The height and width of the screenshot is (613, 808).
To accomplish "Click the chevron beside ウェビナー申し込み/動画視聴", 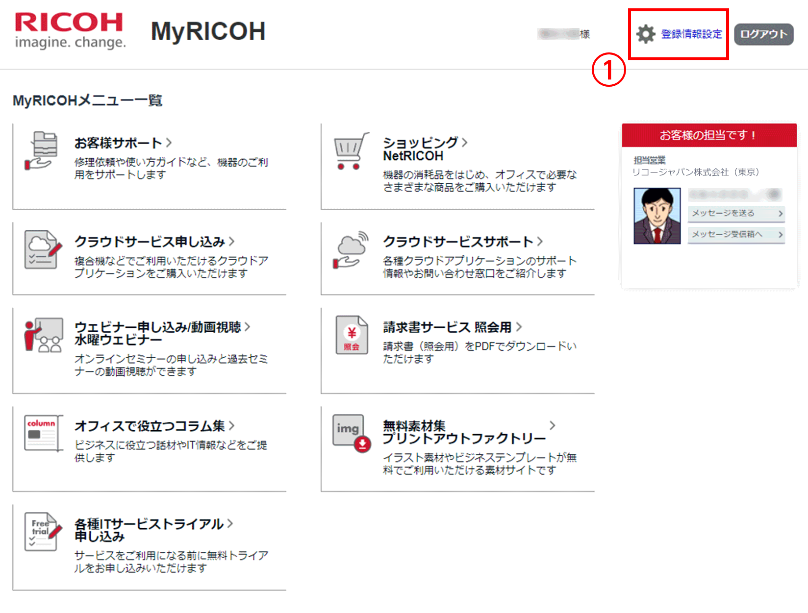I will coord(247,326).
